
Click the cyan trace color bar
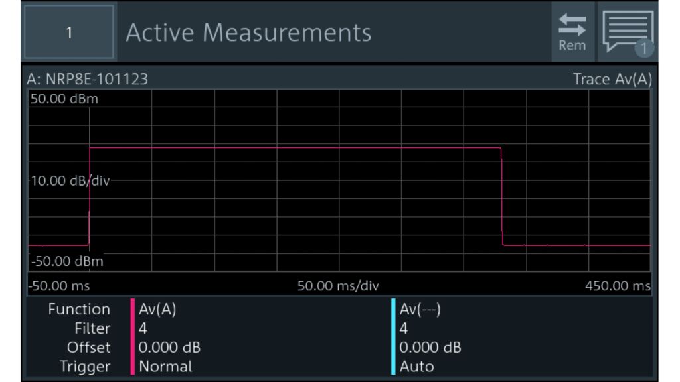tap(394, 338)
